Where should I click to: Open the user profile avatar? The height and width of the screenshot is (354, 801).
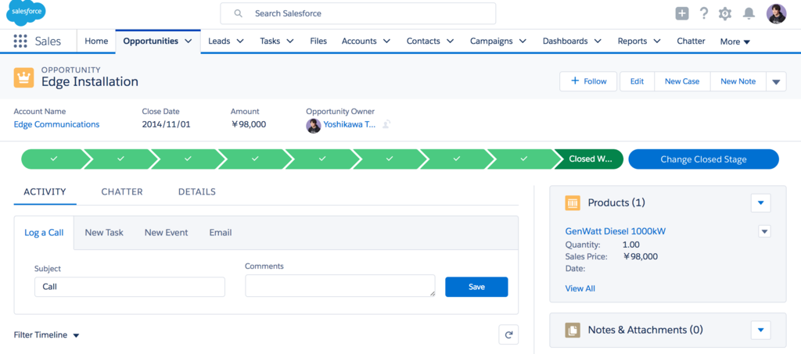point(777,14)
